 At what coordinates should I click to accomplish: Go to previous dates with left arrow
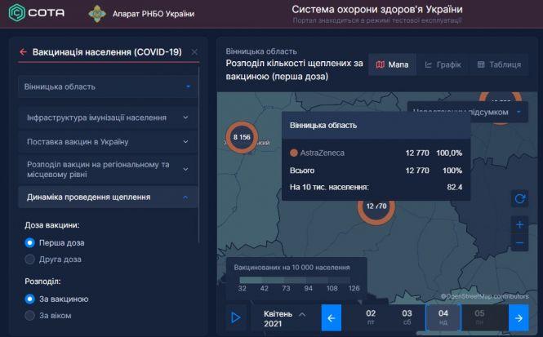click(332, 317)
